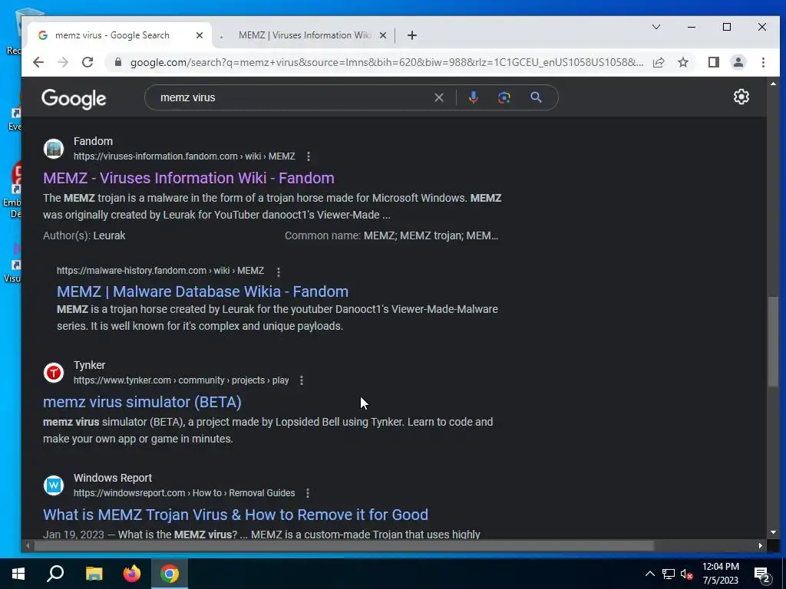The image size is (786, 589).
Task: Click the Author(s): Leurak snippet text
Action: tap(84, 235)
